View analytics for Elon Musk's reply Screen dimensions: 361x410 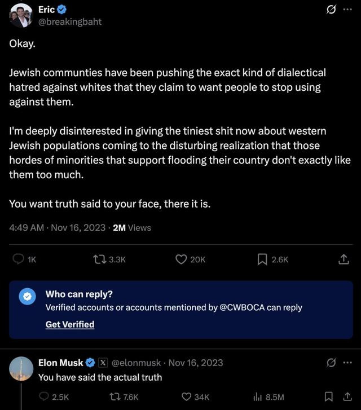click(258, 397)
